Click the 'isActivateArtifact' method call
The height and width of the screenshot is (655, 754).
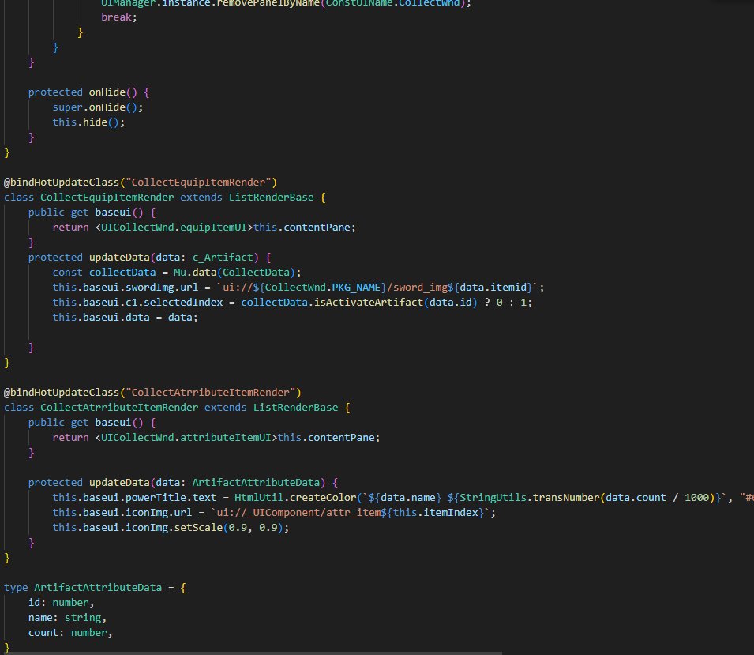coord(369,302)
